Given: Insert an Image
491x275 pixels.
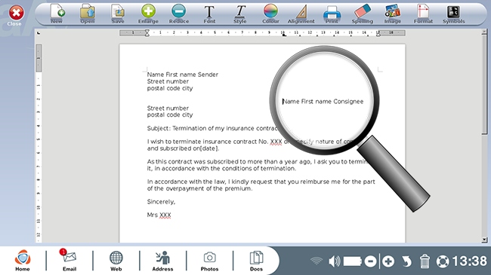Looking at the screenshot, I should 393,14.
